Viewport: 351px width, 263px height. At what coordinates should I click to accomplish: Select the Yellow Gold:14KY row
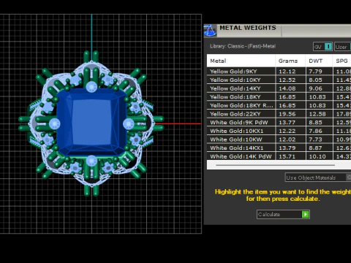(279, 88)
